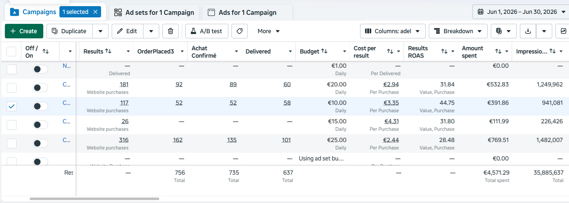The height and width of the screenshot is (203, 569).
Task: Delete the selected campaign with the trash icon
Action: pyautogui.click(x=171, y=31)
